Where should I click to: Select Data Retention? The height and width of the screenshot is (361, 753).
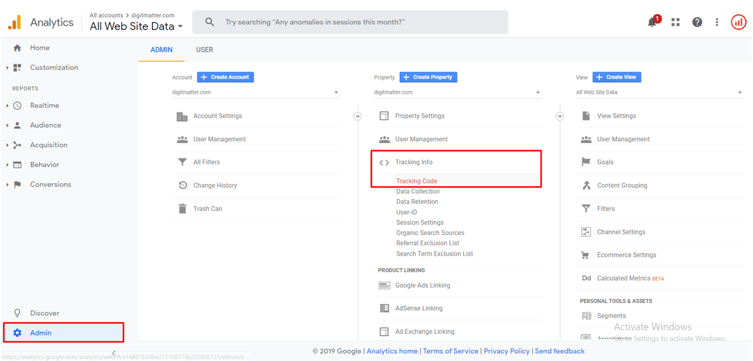(x=417, y=202)
